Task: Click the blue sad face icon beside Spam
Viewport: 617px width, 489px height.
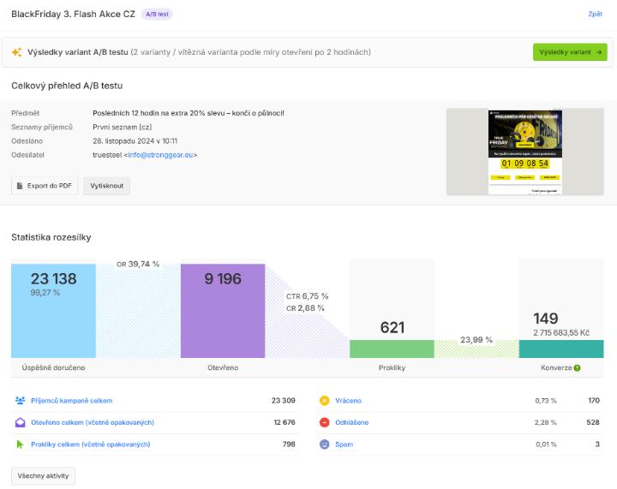Action: point(324,444)
